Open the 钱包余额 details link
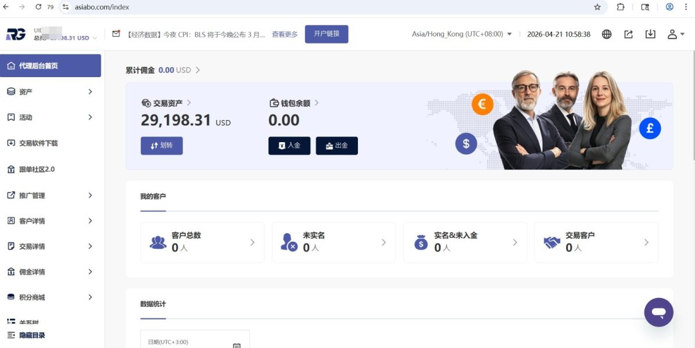The height and width of the screenshot is (348, 695). (294, 103)
